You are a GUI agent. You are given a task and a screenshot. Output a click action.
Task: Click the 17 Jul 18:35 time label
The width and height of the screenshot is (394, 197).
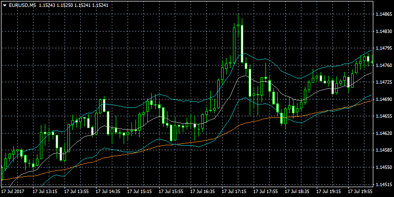pos(297,192)
